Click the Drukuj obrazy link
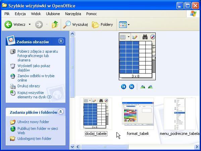This screenshot has height=151, width=201. click(29, 86)
